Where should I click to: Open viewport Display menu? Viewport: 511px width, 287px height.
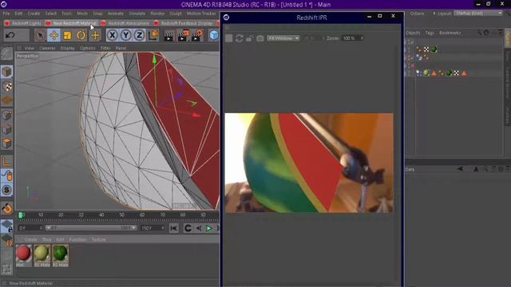coord(67,48)
